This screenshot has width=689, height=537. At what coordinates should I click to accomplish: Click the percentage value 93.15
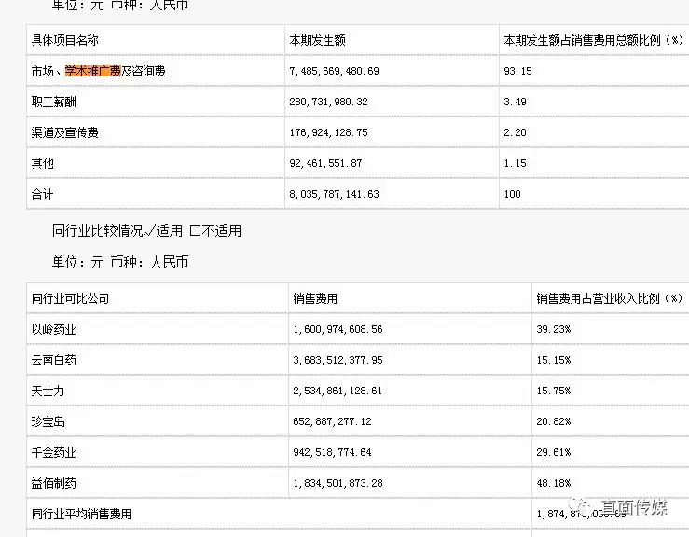point(517,71)
